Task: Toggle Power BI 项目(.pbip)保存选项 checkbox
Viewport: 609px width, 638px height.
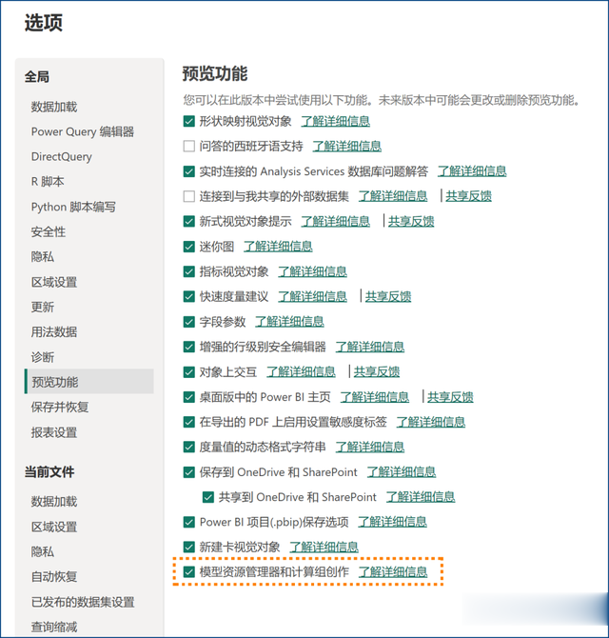Action: (189, 522)
